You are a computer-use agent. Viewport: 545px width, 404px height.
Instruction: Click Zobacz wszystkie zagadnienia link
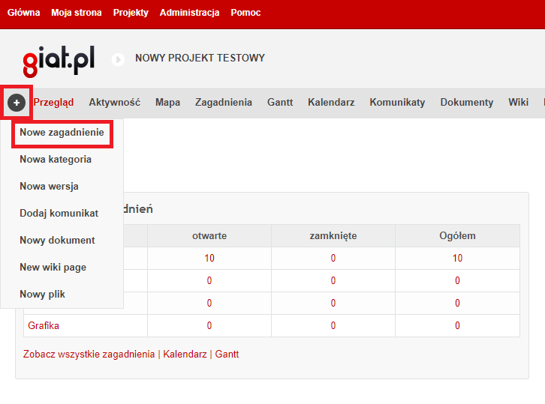click(x=89, y=354)
